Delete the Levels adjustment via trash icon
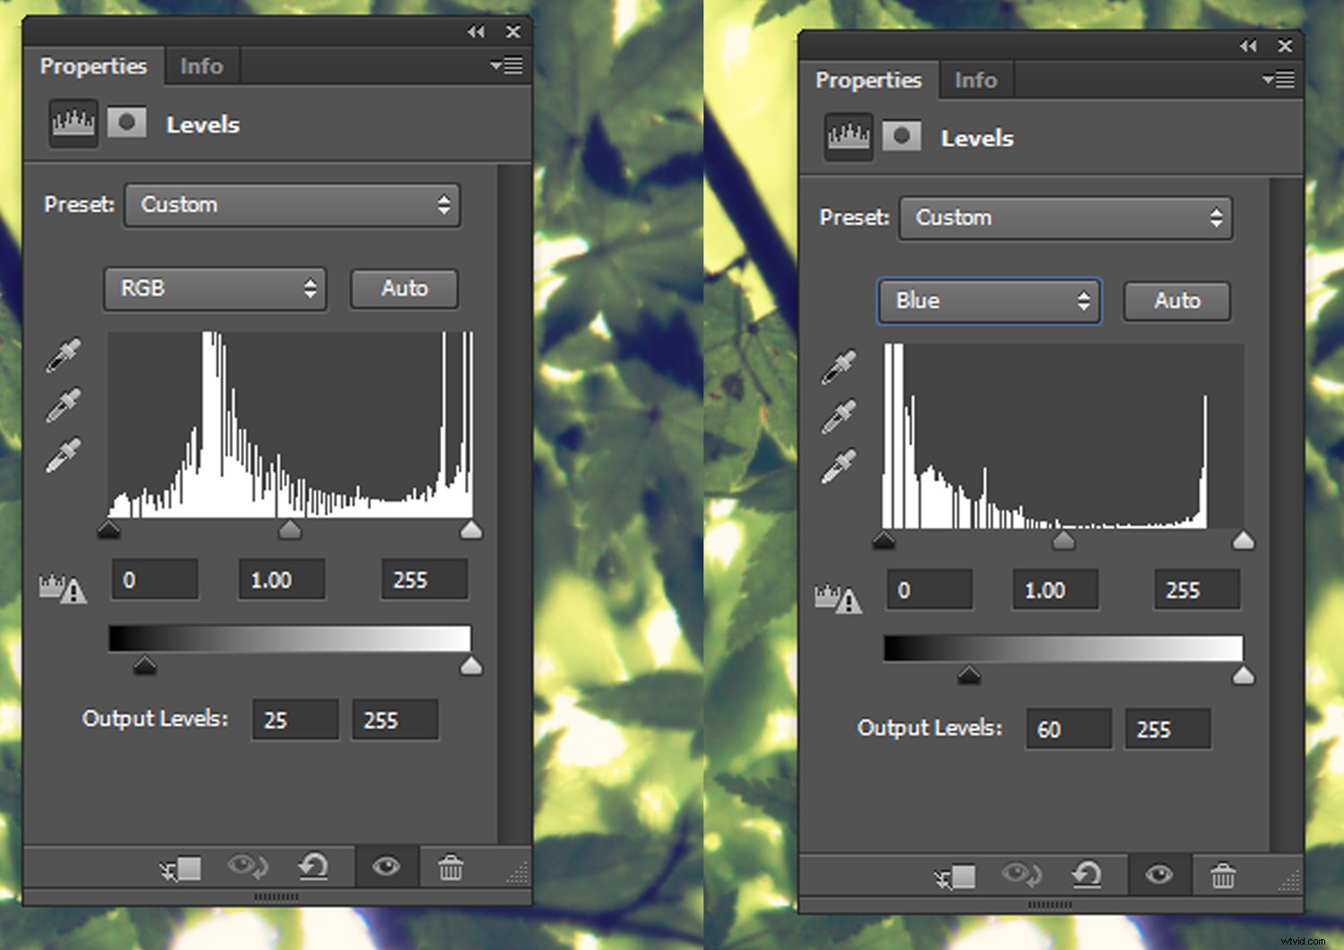The width and height of the screenshot is (1344, 950). pos(451,868)
